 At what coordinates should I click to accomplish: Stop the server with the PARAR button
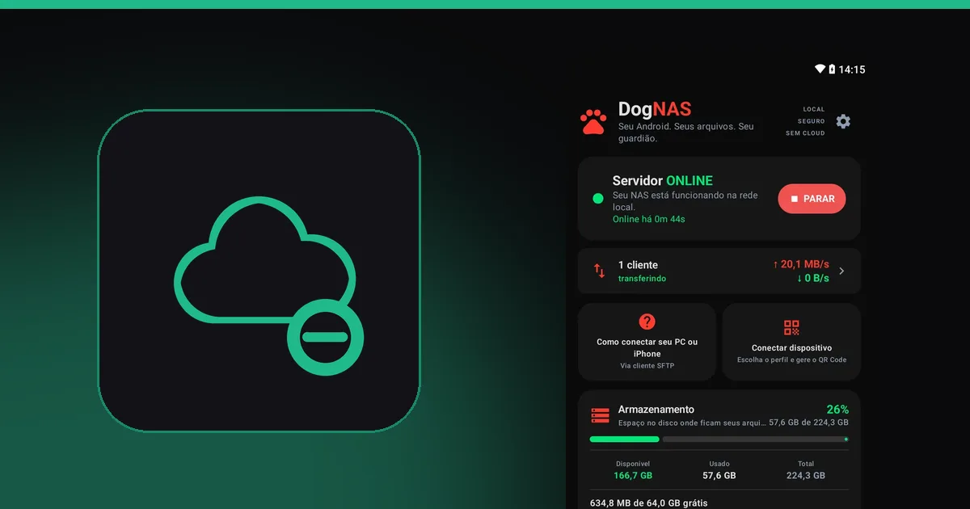click(x=812, y=199)
